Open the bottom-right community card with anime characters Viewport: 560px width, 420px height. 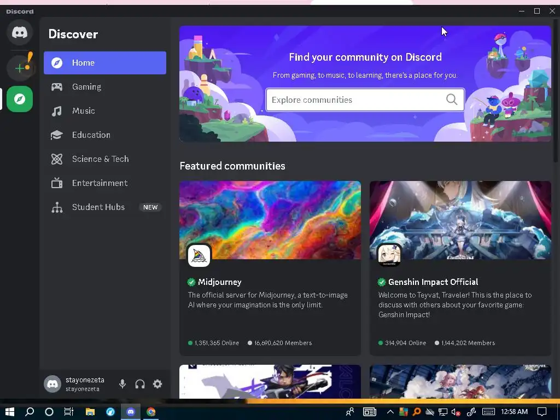click(x=460, y=381)
